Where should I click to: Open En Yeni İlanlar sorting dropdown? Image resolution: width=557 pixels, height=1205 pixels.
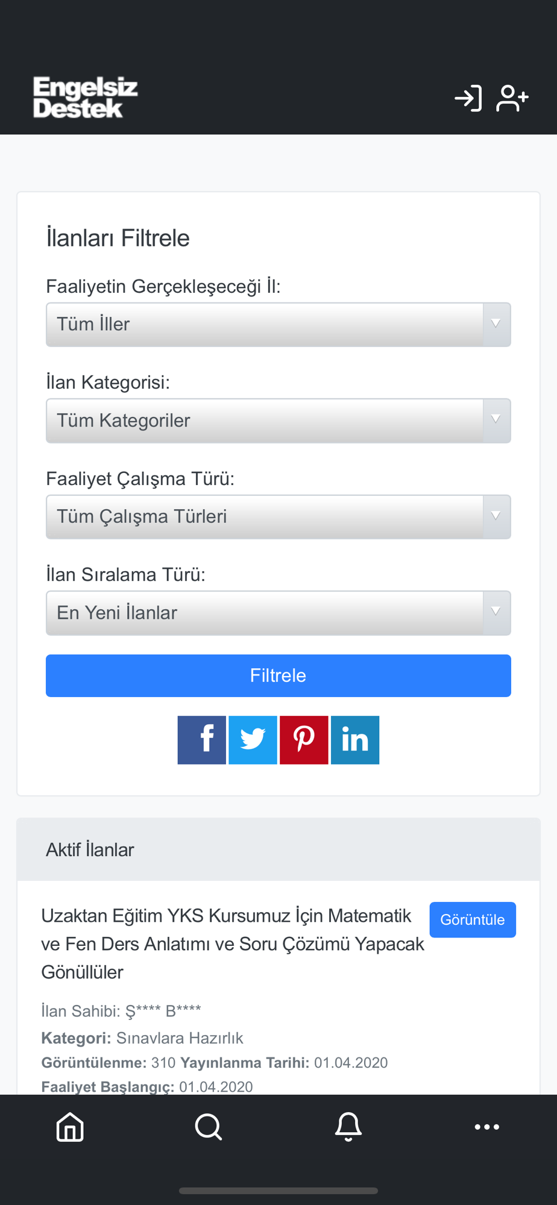[x=278, y=613]
